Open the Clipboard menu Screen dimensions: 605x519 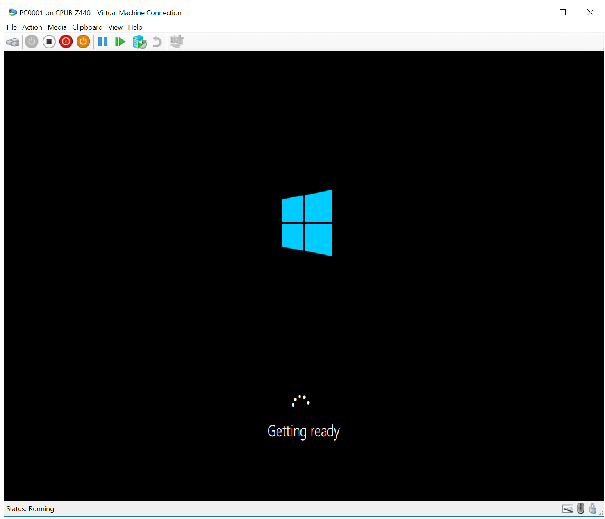point(87,27)
